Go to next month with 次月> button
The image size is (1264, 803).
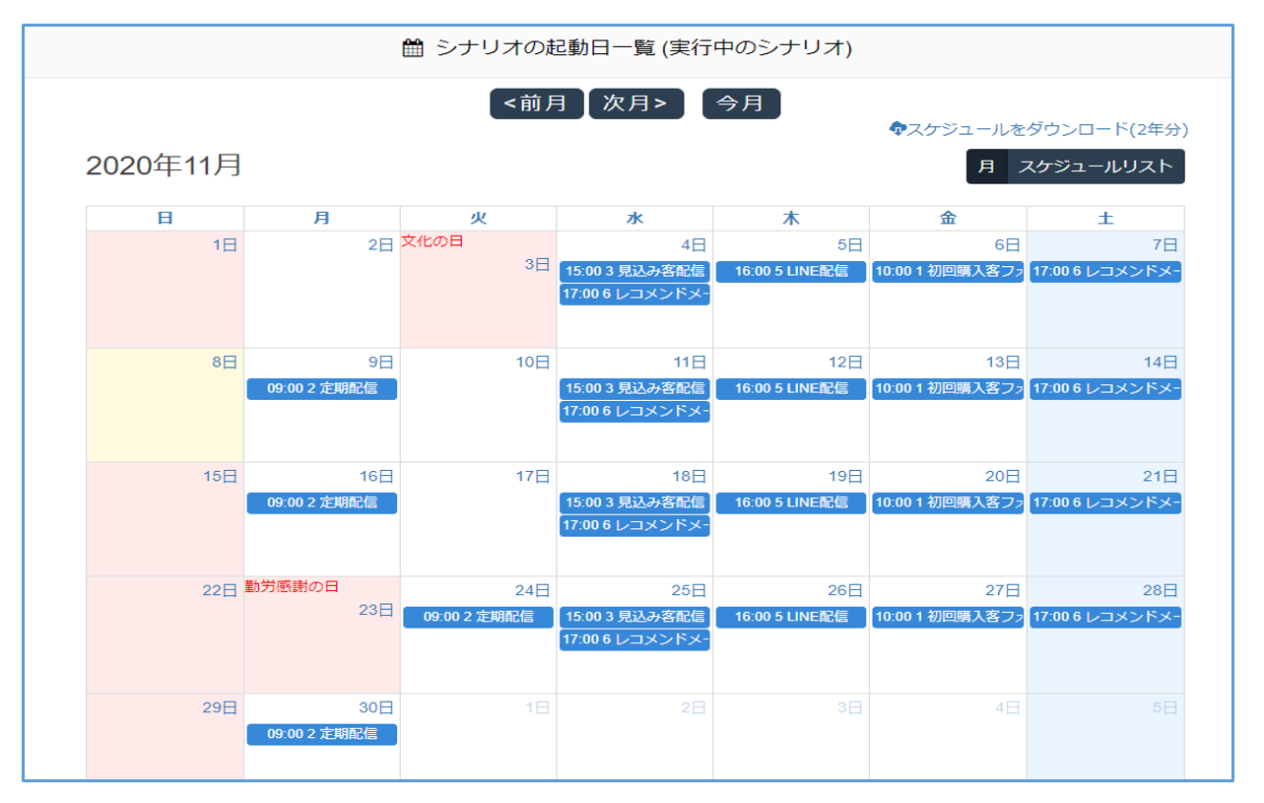636,103
